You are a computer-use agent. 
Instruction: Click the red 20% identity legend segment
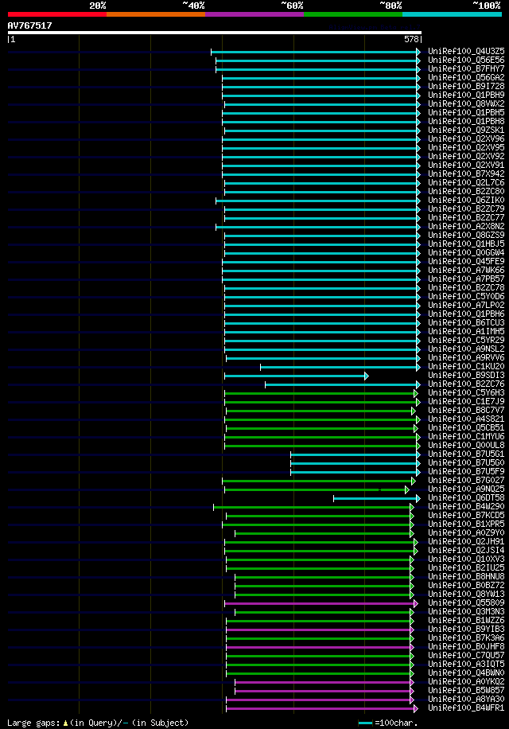57,14
